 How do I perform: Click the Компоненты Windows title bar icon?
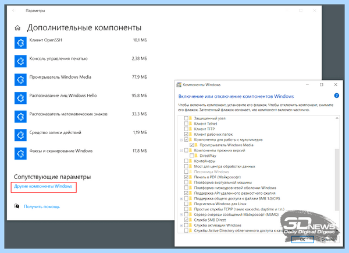[x=179, y=85]
